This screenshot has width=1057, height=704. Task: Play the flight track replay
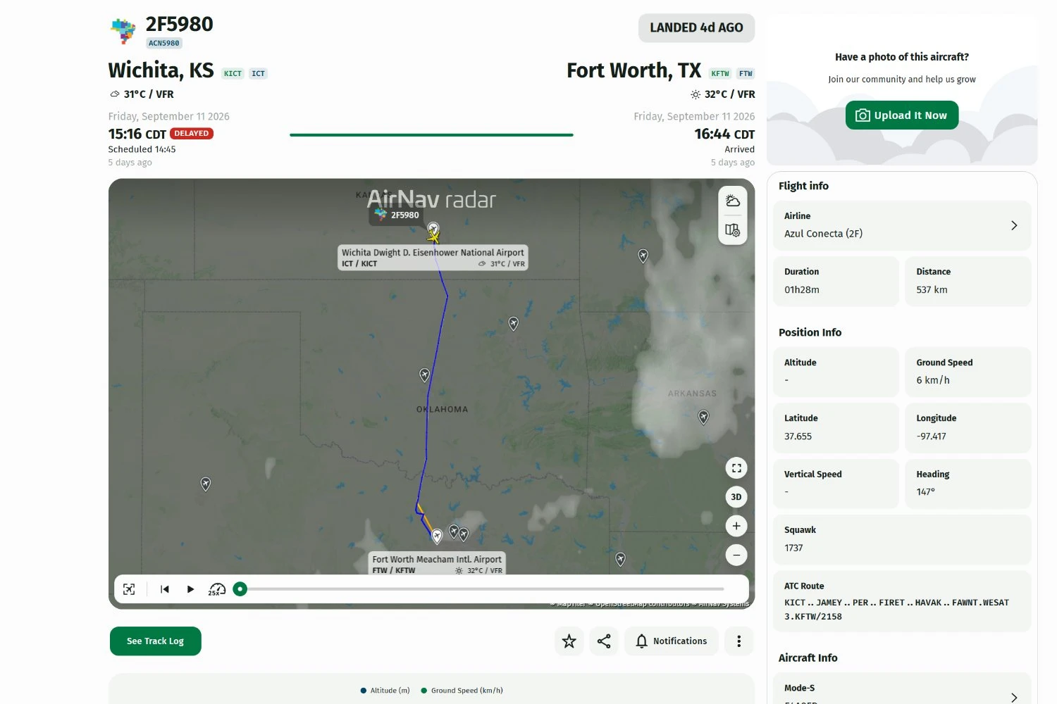pos(190,589)
